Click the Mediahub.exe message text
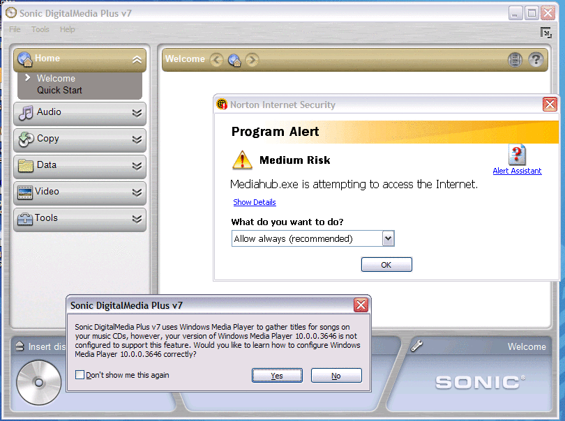The height and width of the screenshot is (421, 565). click(x=354, y=185)
